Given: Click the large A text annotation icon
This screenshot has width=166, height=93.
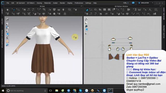Looking at the screenshot, I should tap(150, 10).
